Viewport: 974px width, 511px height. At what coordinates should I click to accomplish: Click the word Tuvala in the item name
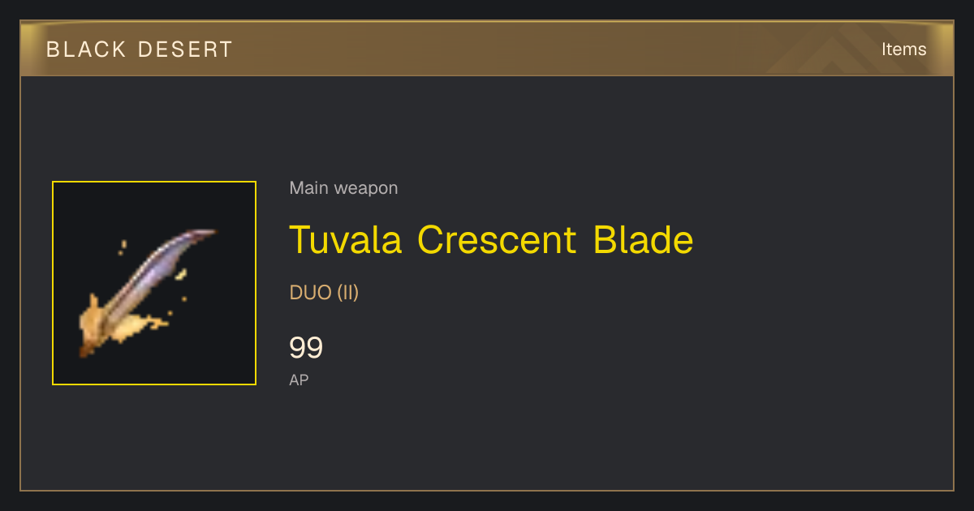point(346,239)
